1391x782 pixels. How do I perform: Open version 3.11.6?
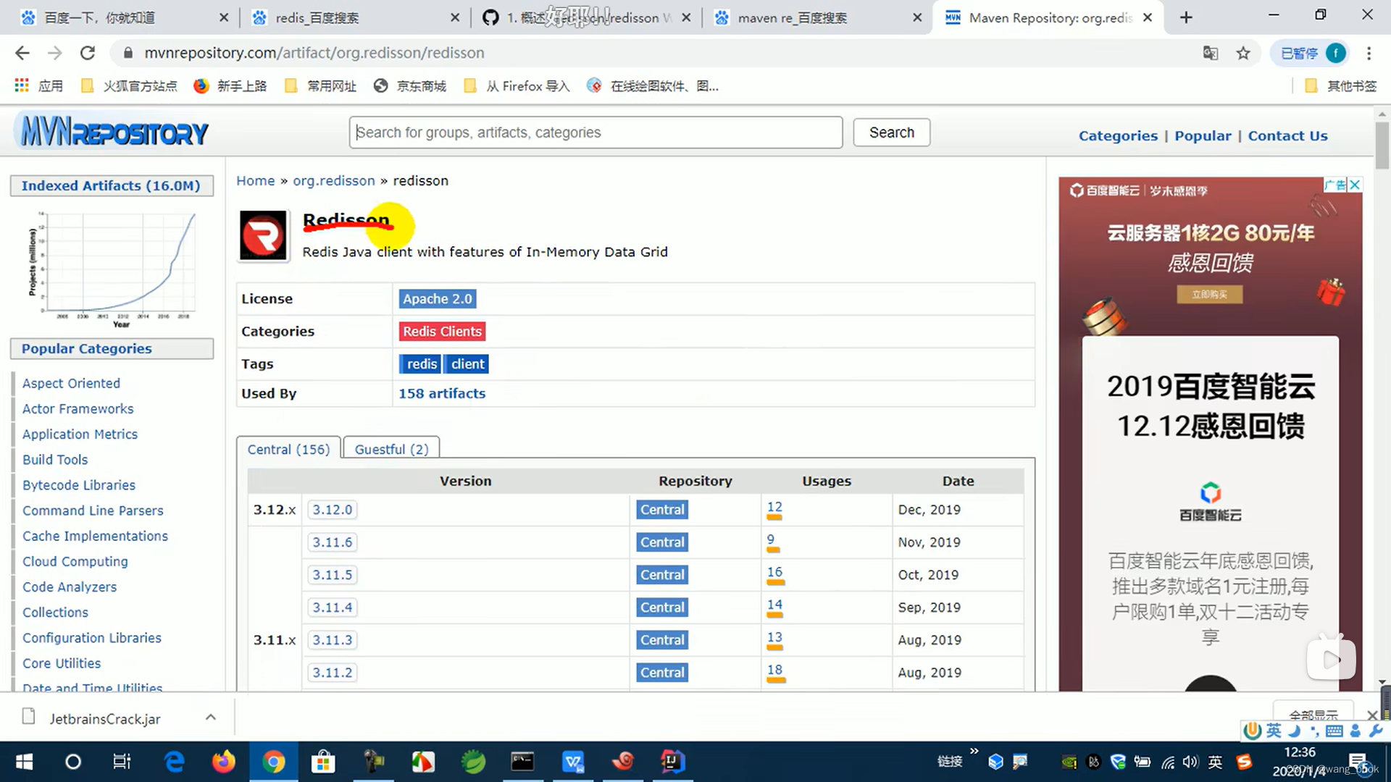point(333,542)
